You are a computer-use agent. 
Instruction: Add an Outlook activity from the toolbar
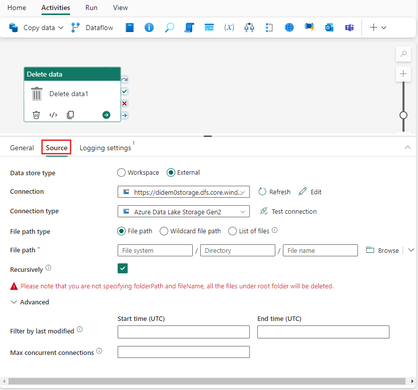(x=329, y=28)
